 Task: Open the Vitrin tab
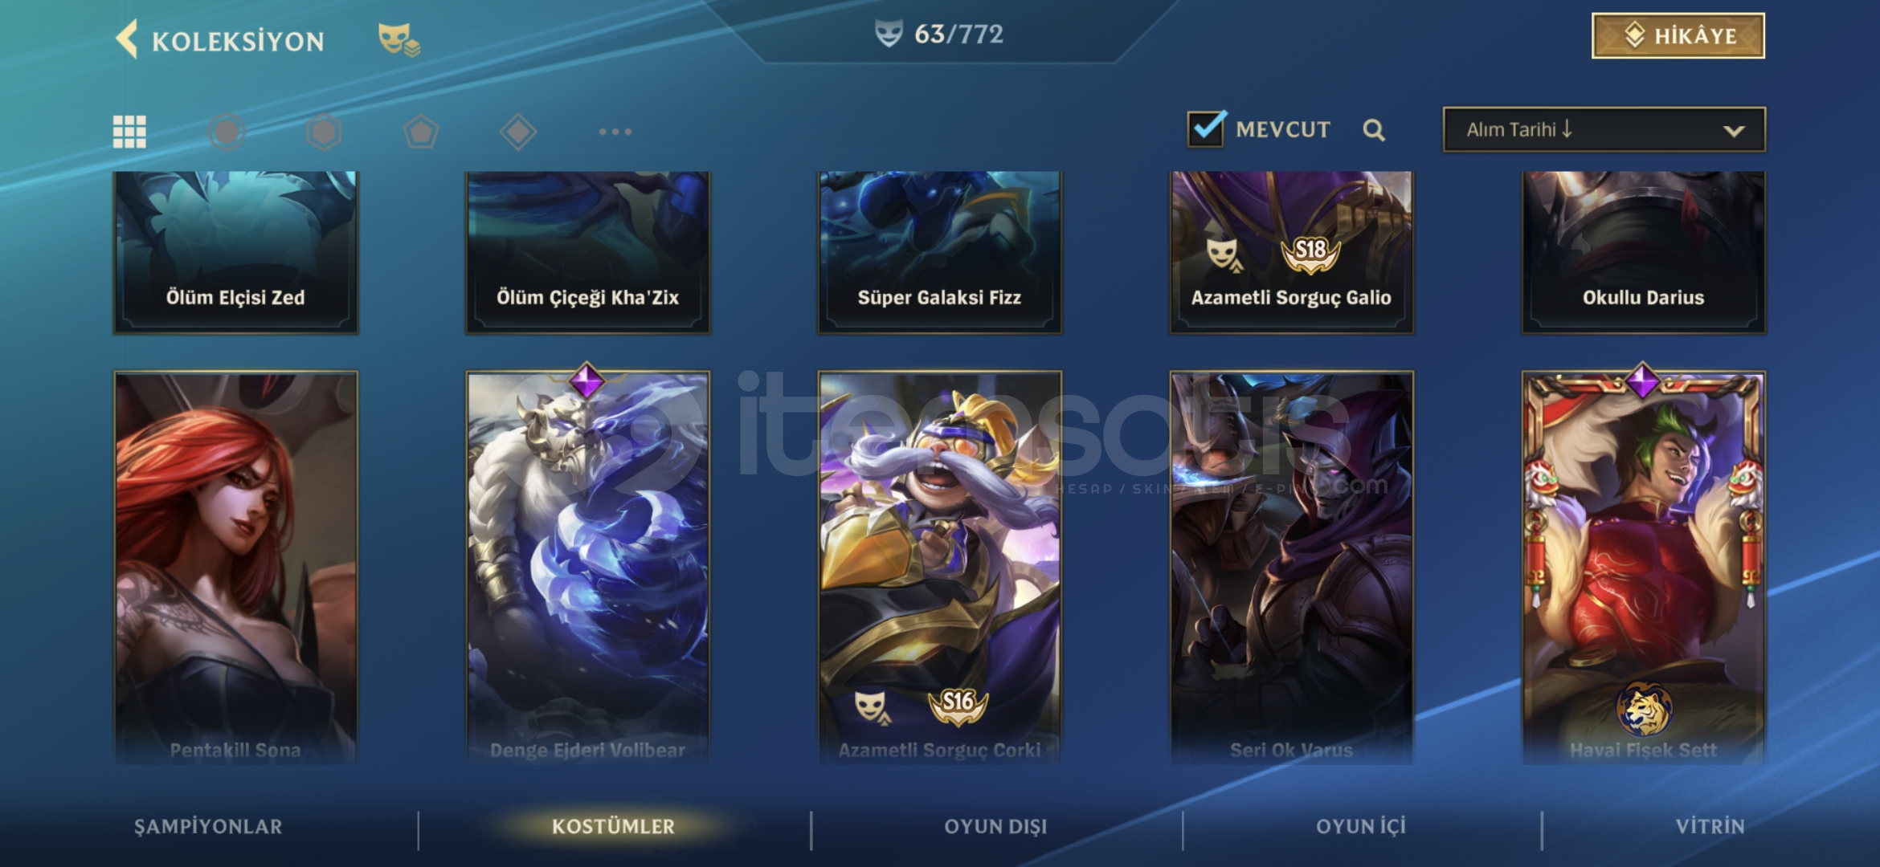[1710, 827]
